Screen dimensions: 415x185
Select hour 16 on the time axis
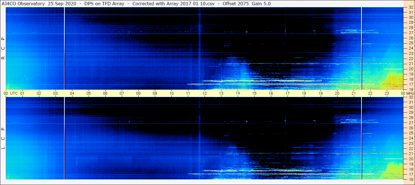271,93
